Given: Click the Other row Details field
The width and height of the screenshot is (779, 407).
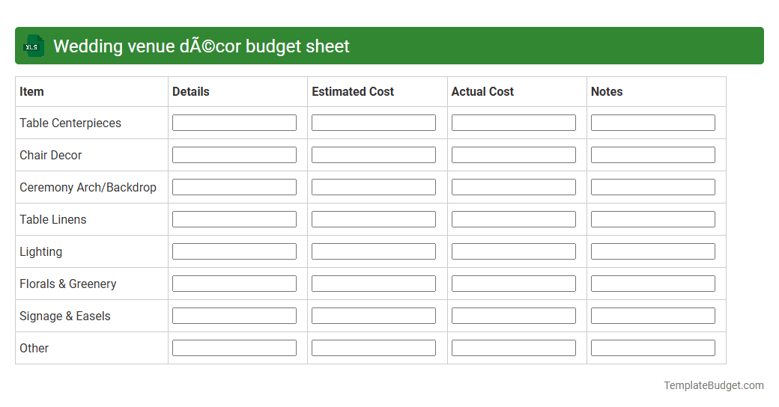Looking at the screenshot, I should (234, 348).
